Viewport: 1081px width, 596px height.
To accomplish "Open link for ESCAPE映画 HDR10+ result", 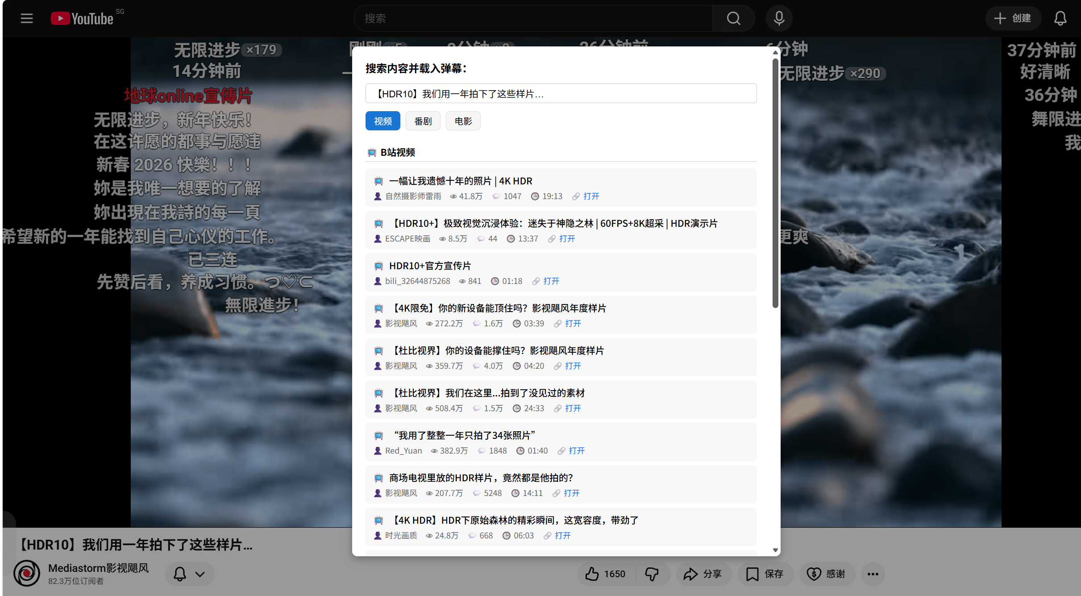I will [x=567, y=239].
